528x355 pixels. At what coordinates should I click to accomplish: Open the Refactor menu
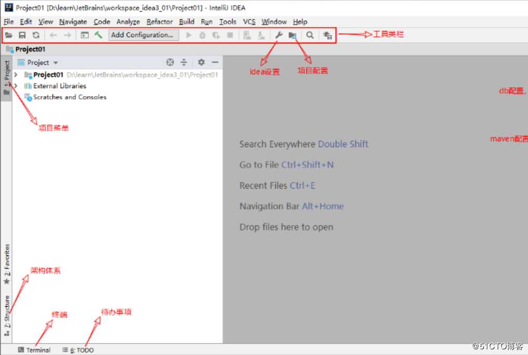coord(160,22)
